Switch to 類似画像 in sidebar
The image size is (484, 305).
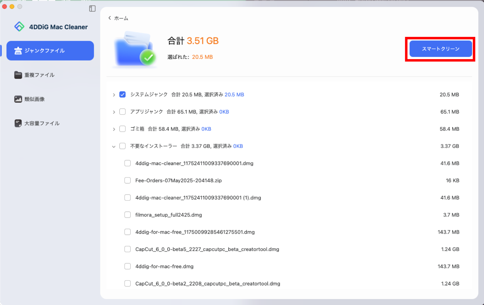coord(50,99)
